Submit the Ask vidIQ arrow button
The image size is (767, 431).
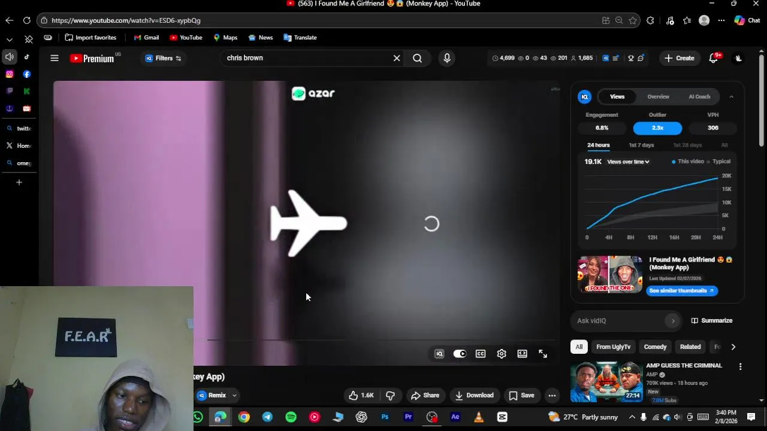673,321
